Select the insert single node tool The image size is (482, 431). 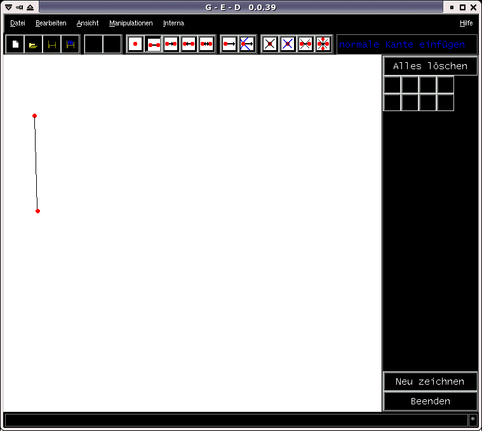point(135,44)
